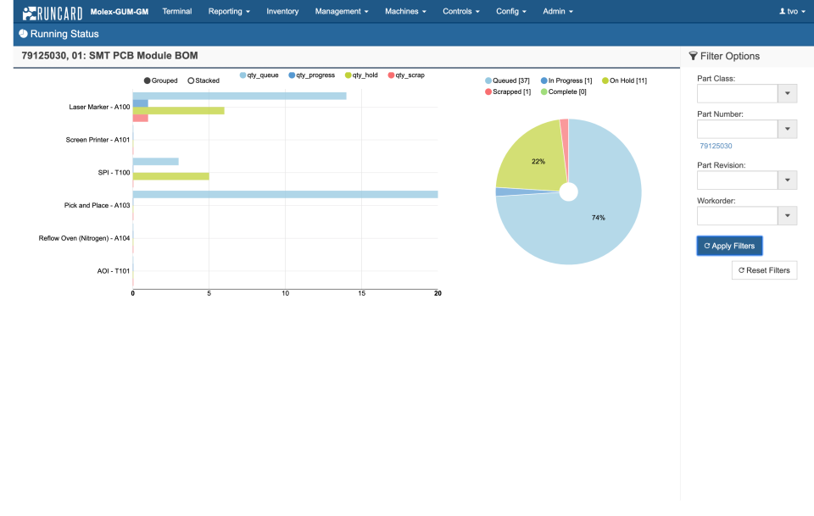Open the Inventory menu item
Screen dimensions: 814x516
[x=282, y=11]
